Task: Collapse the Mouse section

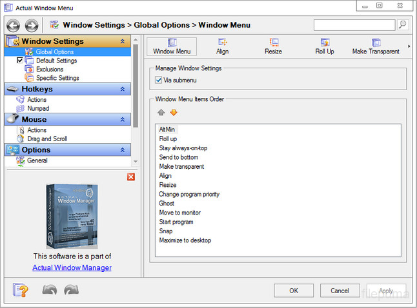Action: tap(122, 119)
